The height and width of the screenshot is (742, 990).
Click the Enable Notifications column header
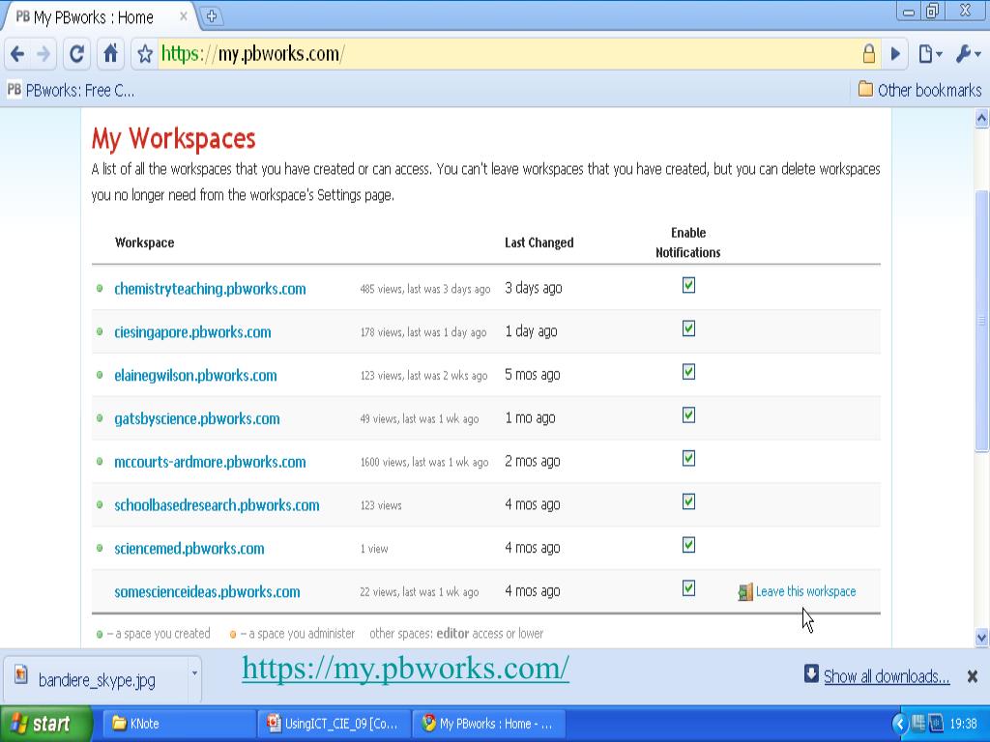coord(688,243)
